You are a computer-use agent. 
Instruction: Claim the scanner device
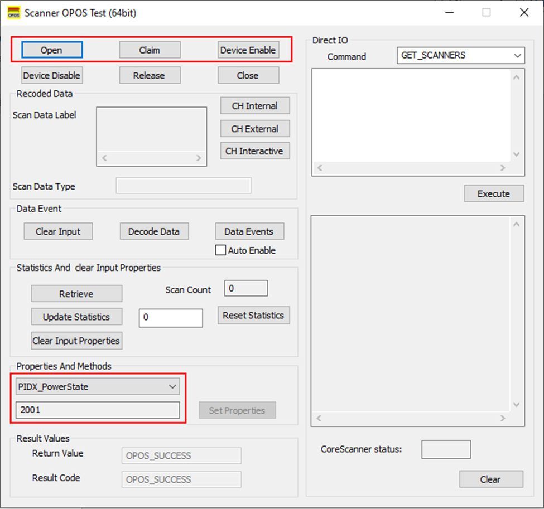150,50
